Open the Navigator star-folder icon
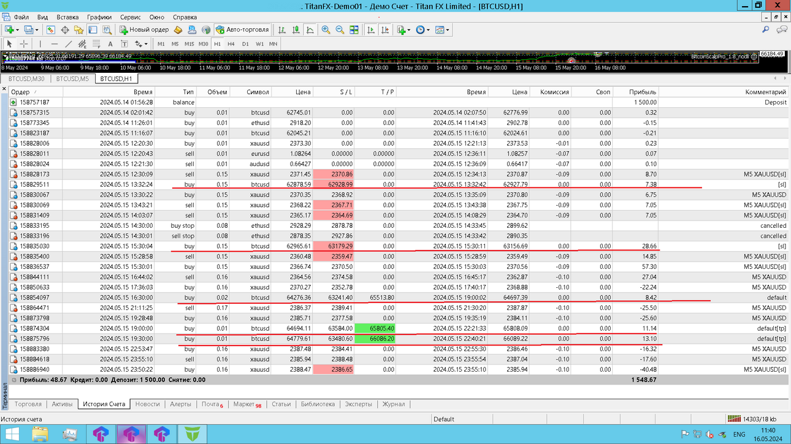Screen dimensions: 791x444 coord(78,29)
